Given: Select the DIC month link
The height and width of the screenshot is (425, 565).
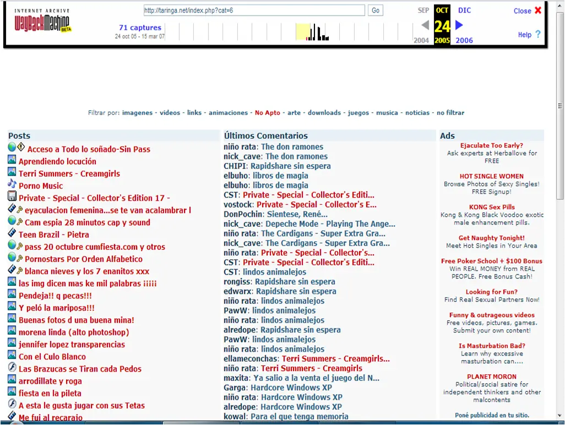Looking at the screenshot, I should (x=464, y=10).
